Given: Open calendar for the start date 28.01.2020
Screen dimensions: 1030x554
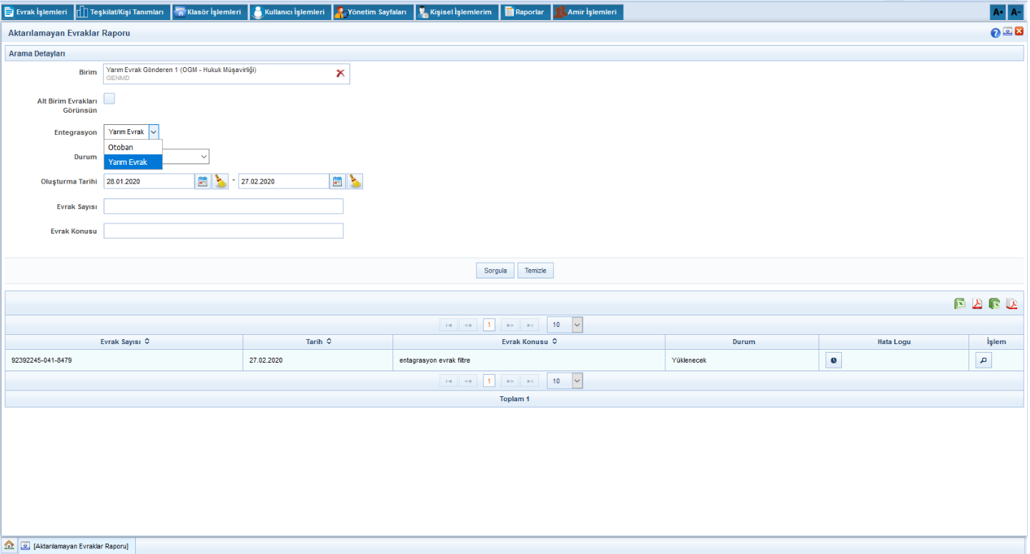Looking at the screenshot, I should 203,181.
